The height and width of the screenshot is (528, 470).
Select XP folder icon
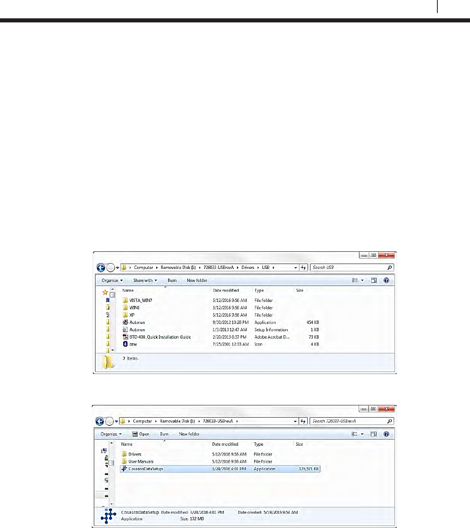(125, 315)
